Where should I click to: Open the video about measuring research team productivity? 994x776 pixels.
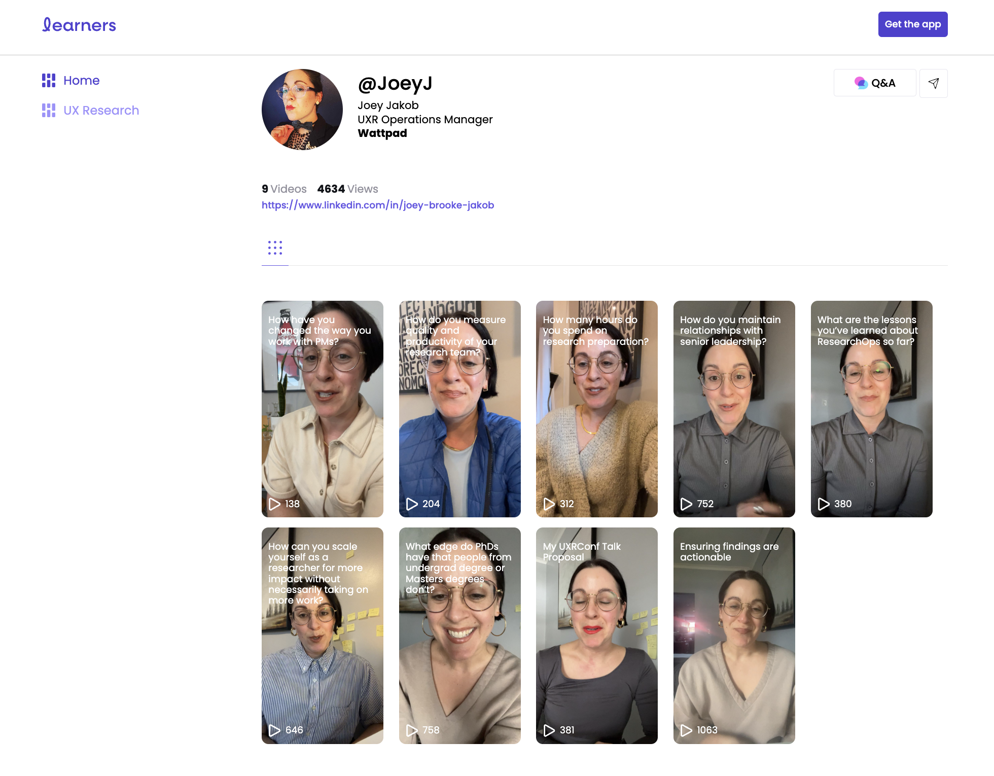pos(460,409)
